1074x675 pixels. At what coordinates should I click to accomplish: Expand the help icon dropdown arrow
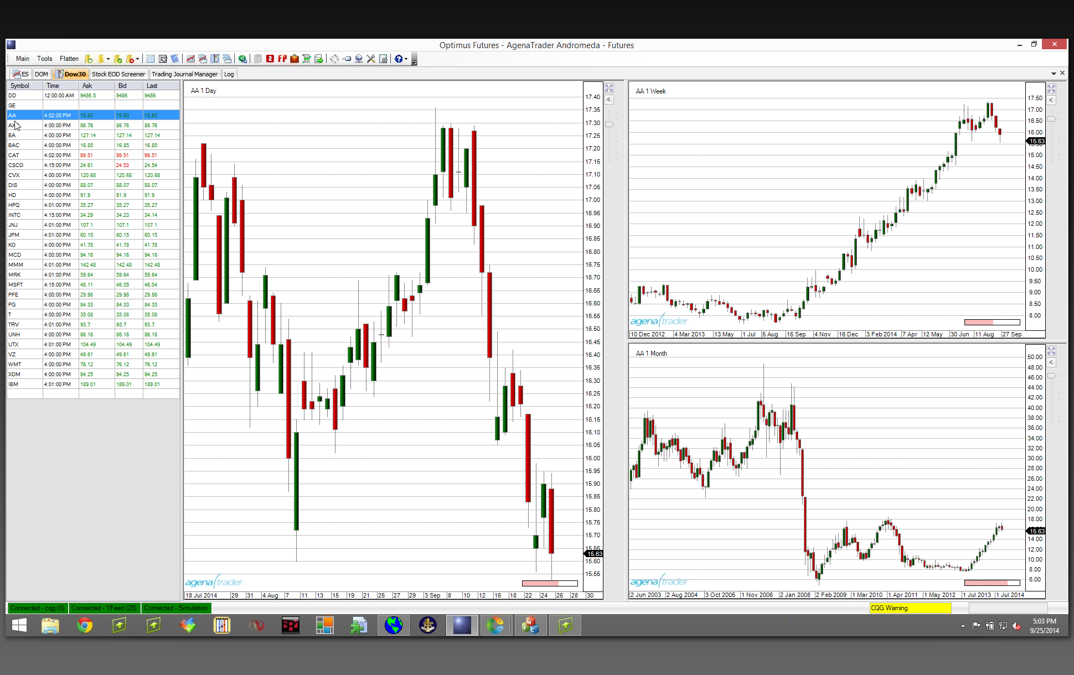[406, 59]
